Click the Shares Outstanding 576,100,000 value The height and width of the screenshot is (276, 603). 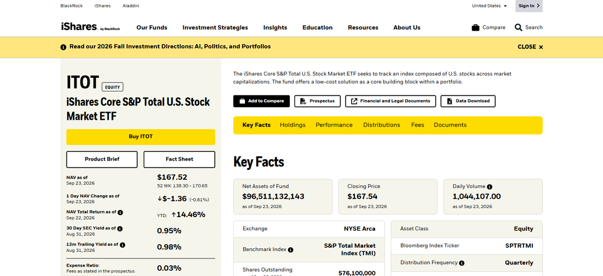point(357,273)
